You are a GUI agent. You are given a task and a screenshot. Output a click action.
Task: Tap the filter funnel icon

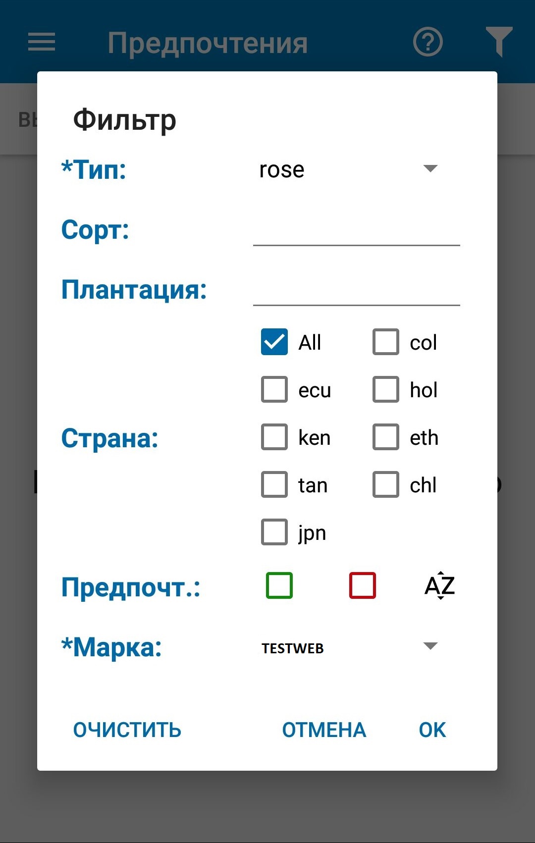[x=498, y=42]
